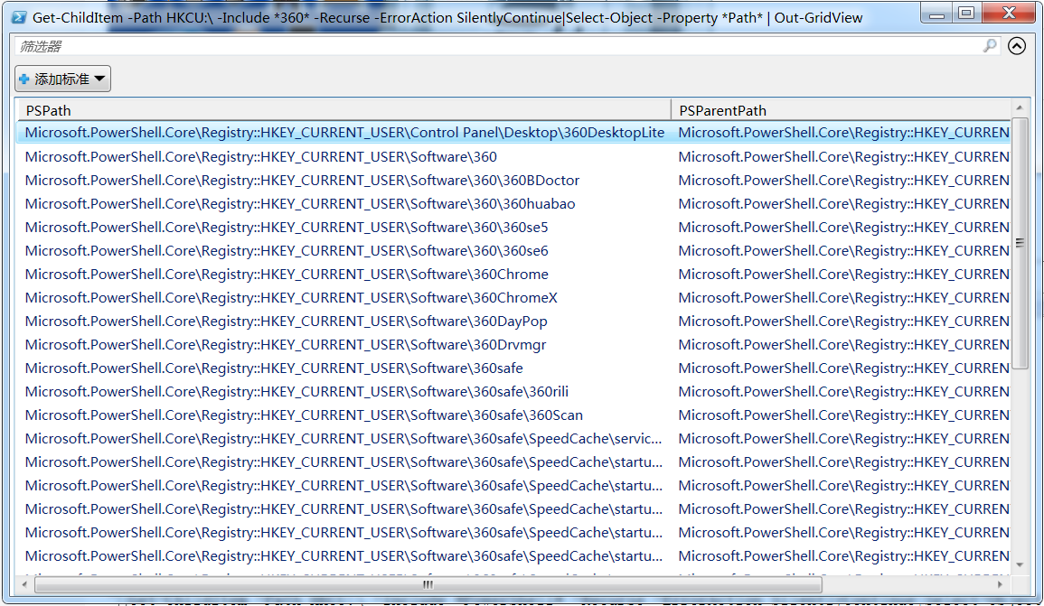Select the 360DesktopLite registry entry row

pos(362,132)
